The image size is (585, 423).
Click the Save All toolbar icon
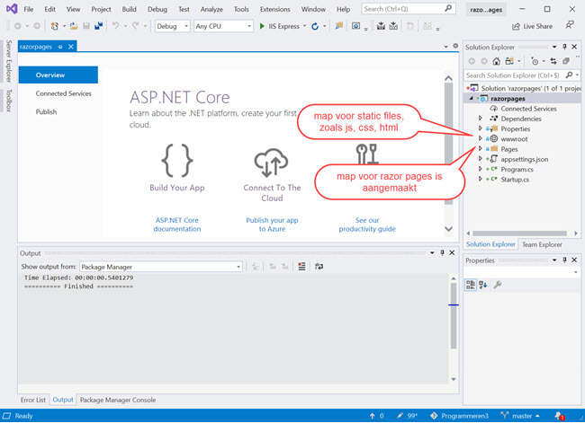click(x=98, y=26)
